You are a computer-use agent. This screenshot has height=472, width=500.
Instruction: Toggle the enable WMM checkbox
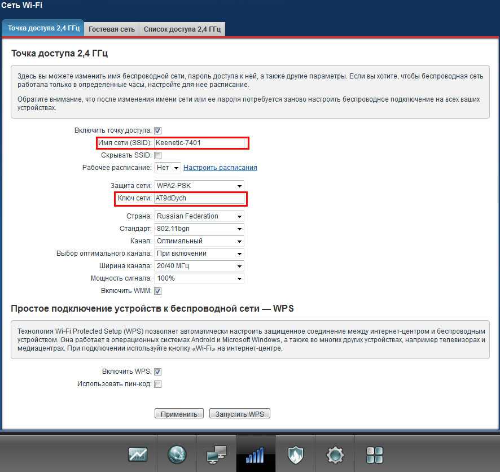(158, 291)
